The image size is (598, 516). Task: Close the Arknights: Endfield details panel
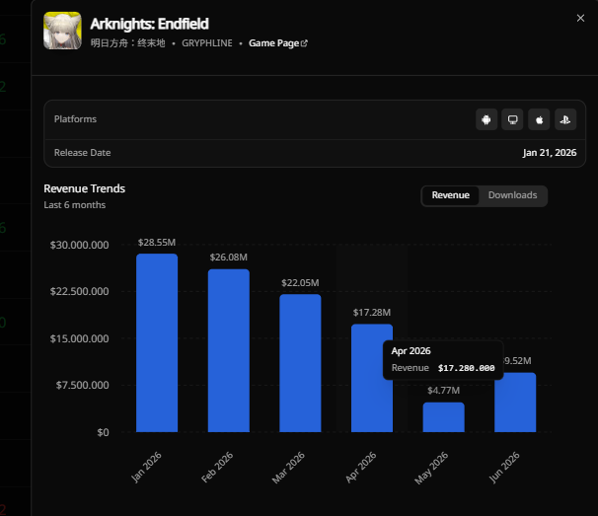tap(580, 18)
